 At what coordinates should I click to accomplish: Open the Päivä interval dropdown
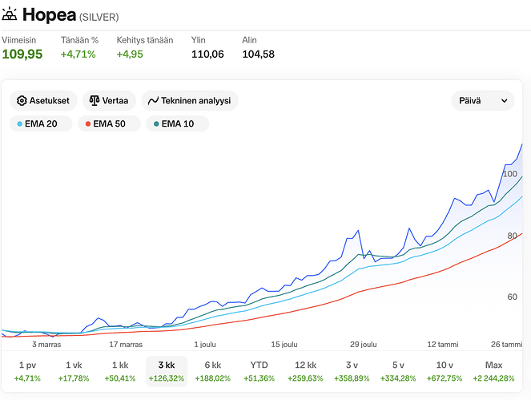click(483, 101)
